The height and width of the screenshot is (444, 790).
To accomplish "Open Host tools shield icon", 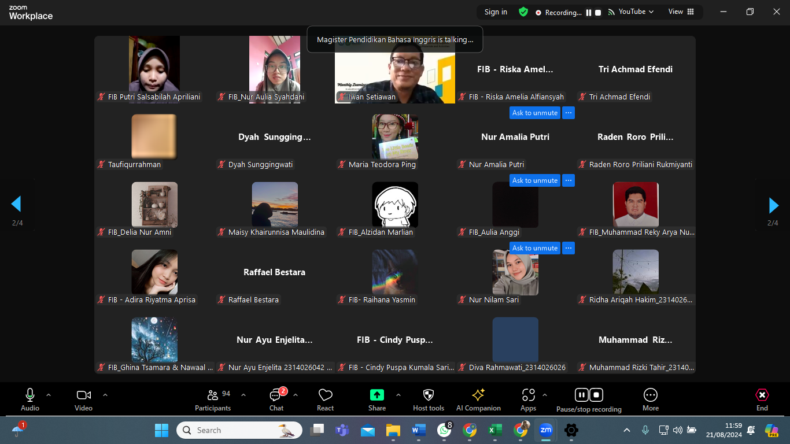I will pyautogui.click(x=428, y=395).
